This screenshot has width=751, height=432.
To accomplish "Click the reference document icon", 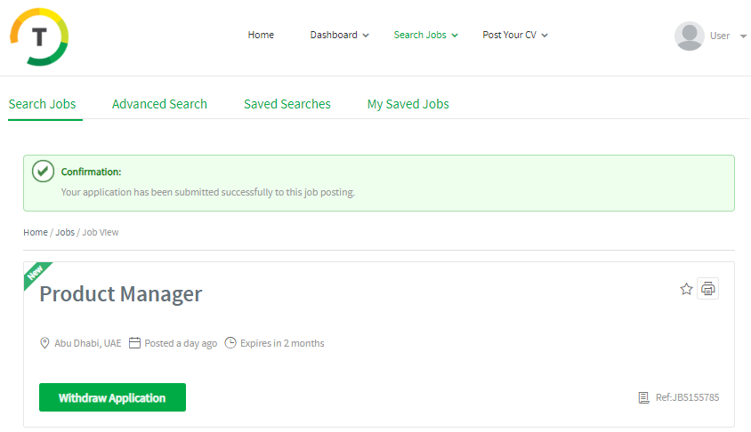I will point(643,397).
